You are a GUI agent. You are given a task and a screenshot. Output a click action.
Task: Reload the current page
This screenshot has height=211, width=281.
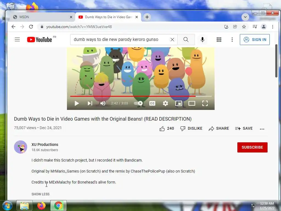31,27
